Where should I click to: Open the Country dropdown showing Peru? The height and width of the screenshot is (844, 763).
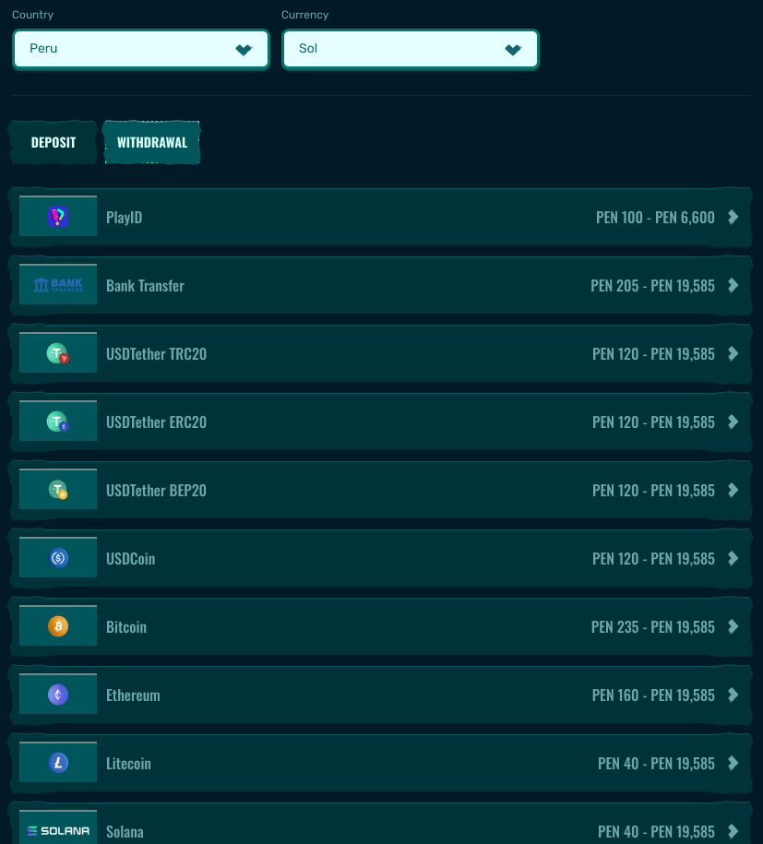[x=141, y=49]
